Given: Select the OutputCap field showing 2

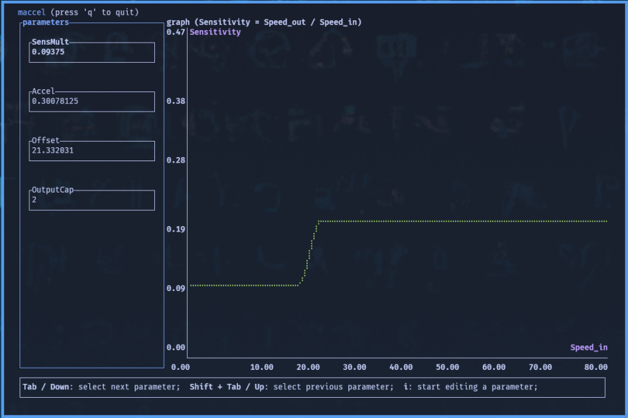Looking at the screenshot, I should click(92, 200).
